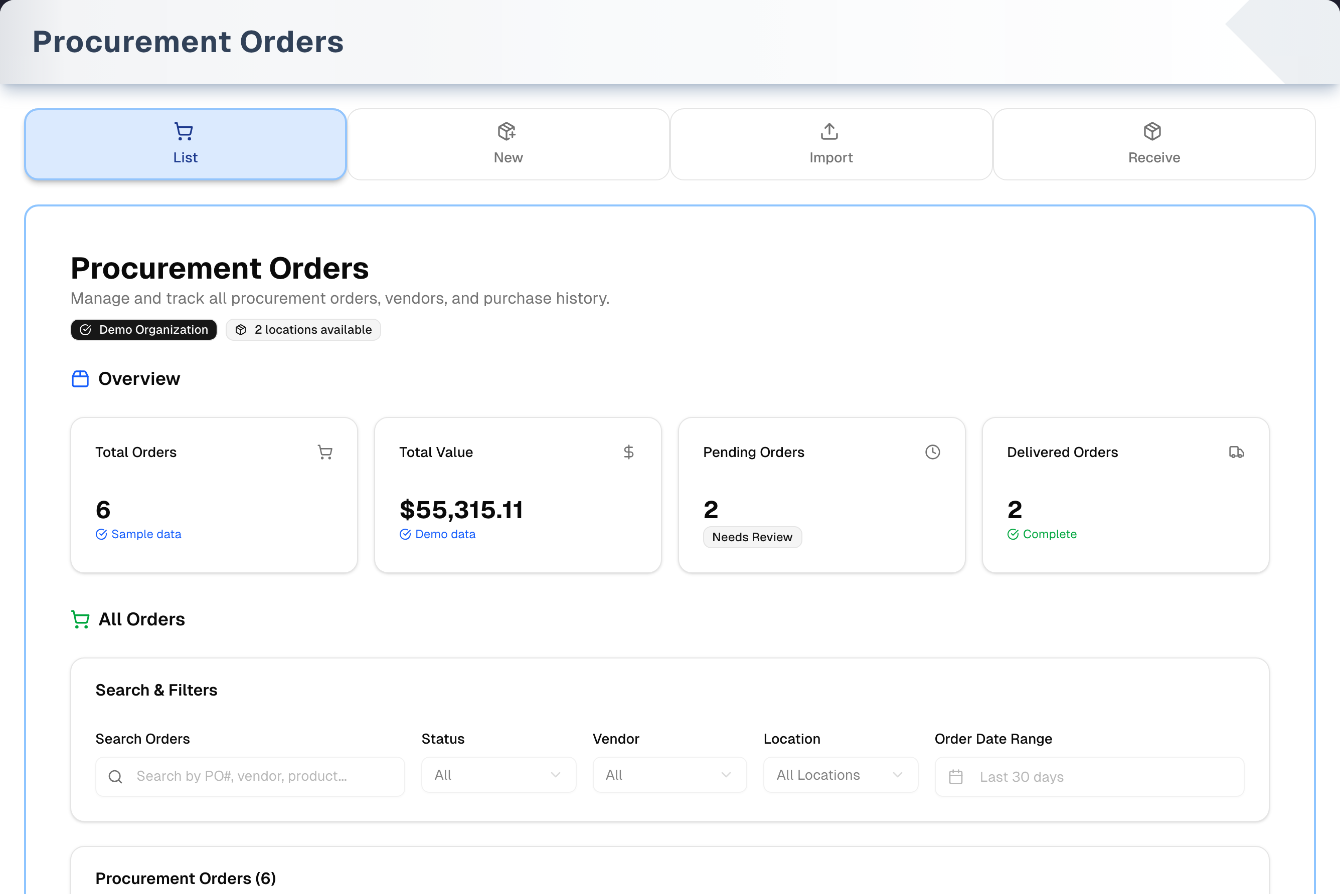
Task: Click the All Orders heading
Action: click(141, 619)
